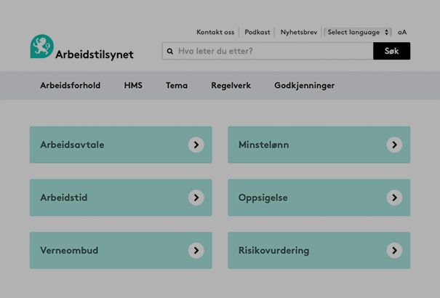Click the arrow icon on Verneombud card
The image size is (440, 298).
(196, 250)
